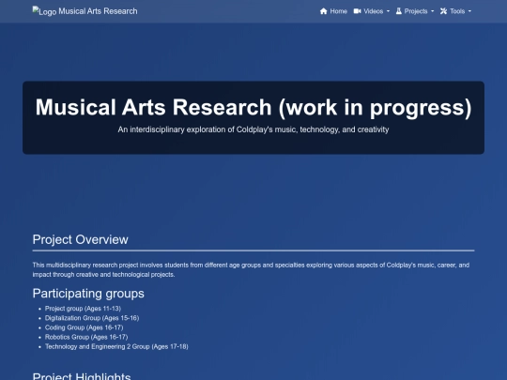Click Musical Arts Research brand link
Viewport: 507px width, 380px height.
point(98,11)
